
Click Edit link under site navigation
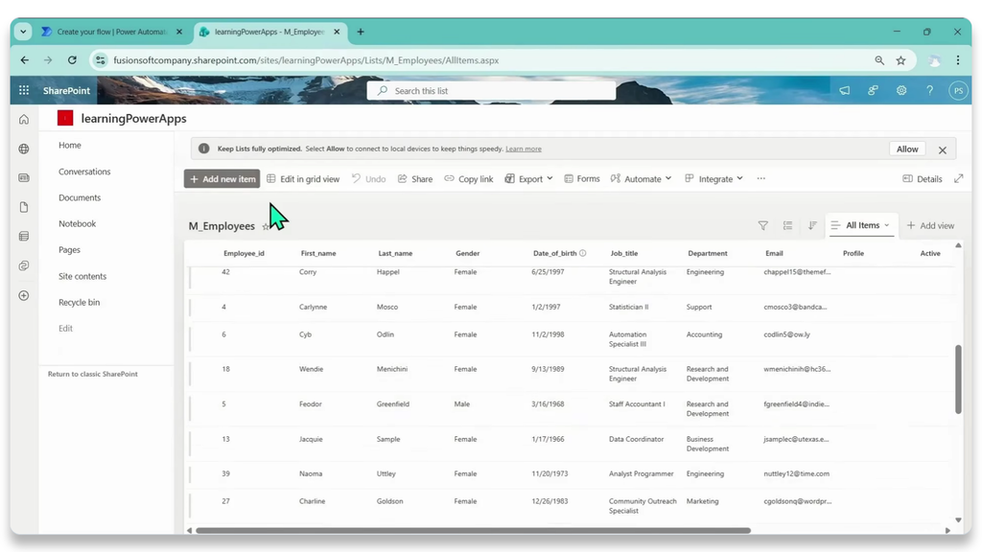[66, 328]
